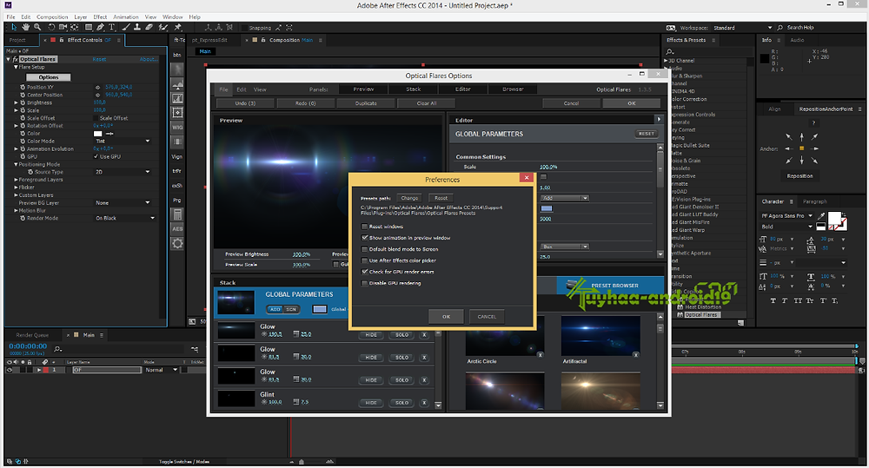The width and height of the screenshot is (869, 468).
Task: Toggle the Snapping checkbox in toolbar
Action: pyautogui.click(x=244, y=27)
